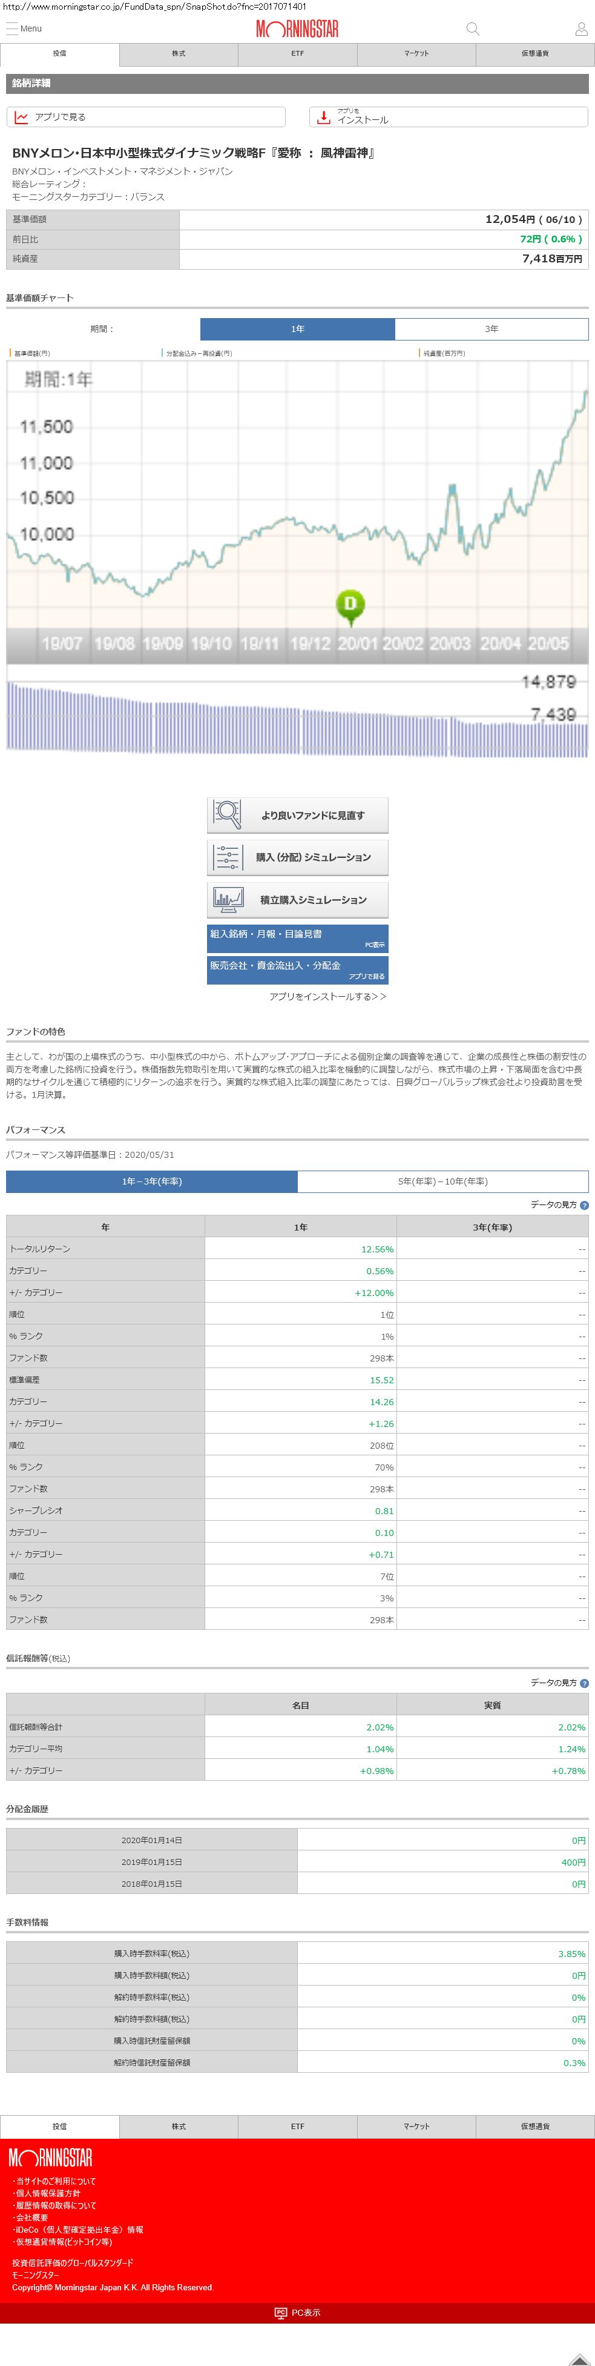Image resolution: width=595 pixels, height=2366 pixels.
Task: Open the user account icon
Action: click(x=581, y=30)
